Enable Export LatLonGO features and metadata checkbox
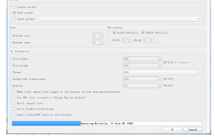The height and width of the screenshot is (137, 215). (14, 115)
